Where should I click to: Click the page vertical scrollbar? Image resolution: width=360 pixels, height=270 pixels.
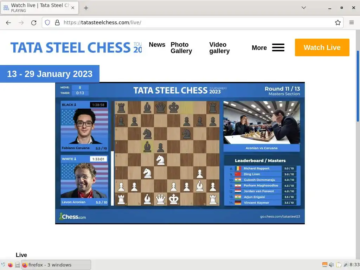[x=358, y=86]
